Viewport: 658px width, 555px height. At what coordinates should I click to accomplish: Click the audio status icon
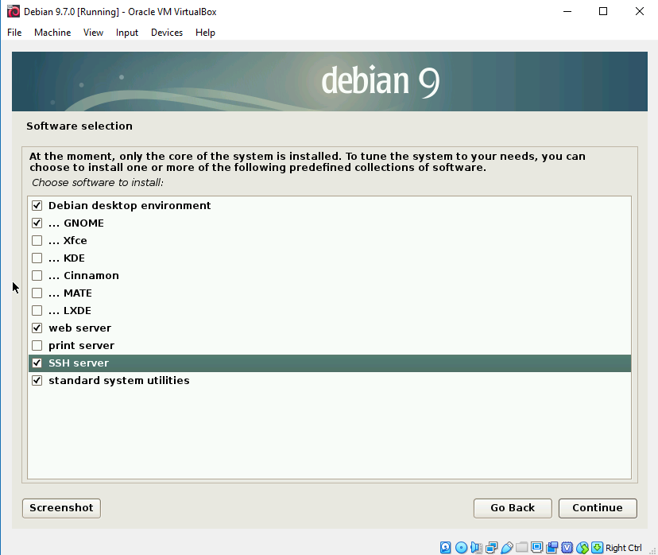coord(476,547)
